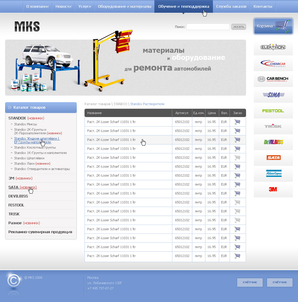Open the Новости menu item
Screen dimensions: 298x302
click(63, 6)
